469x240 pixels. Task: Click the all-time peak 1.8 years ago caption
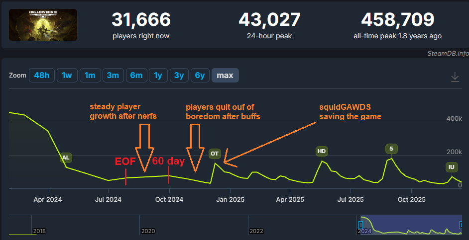pyautogui.click(x=397, y=36)
